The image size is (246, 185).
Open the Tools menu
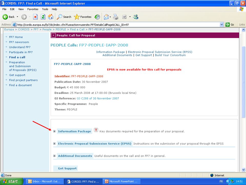45,9
